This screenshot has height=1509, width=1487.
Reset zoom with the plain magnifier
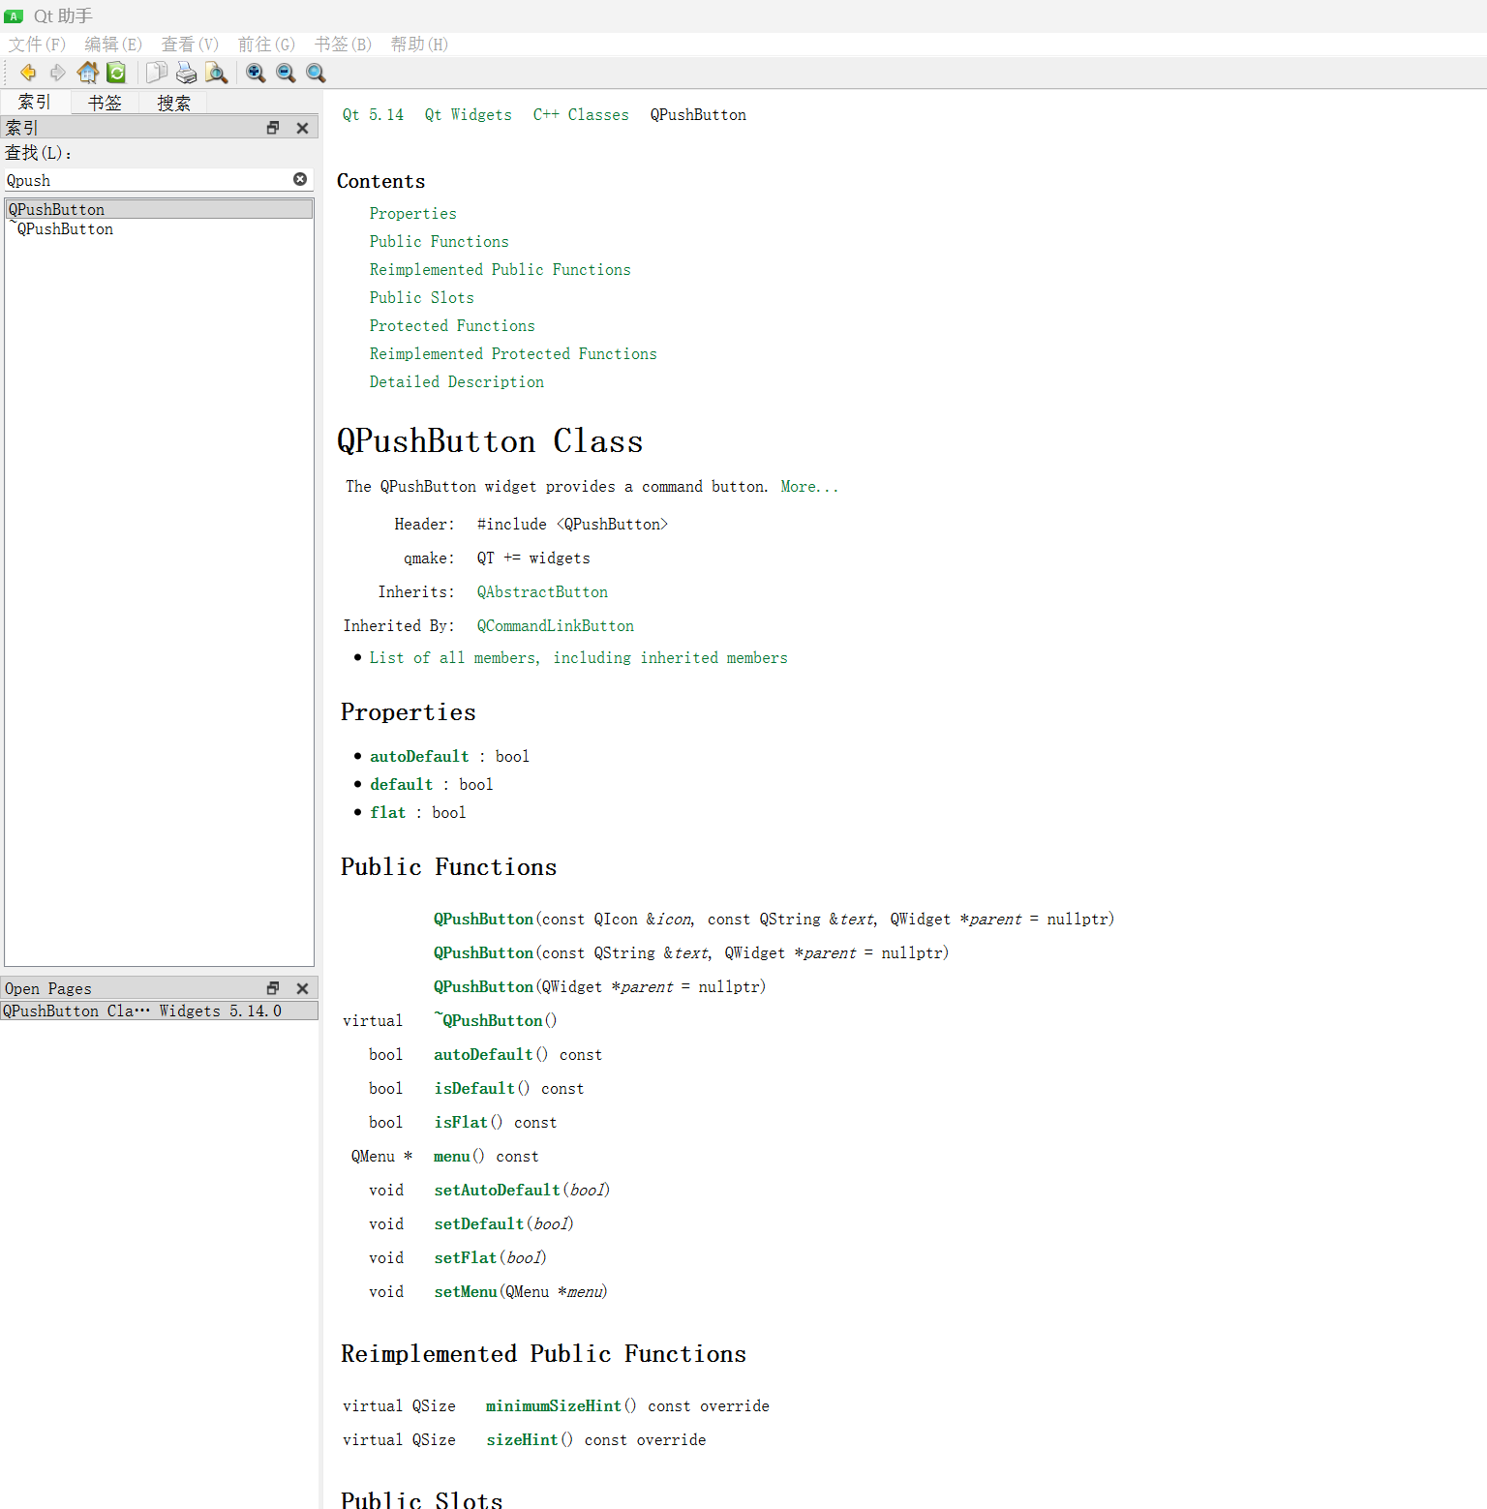point(316,73)
